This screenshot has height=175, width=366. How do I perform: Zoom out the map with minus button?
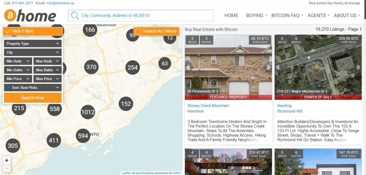[7, 168]
